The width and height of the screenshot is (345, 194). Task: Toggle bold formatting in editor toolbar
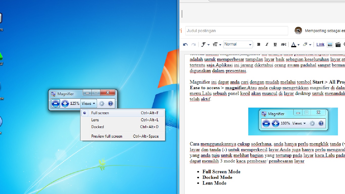pyautogui.click(x=259, y=44)
